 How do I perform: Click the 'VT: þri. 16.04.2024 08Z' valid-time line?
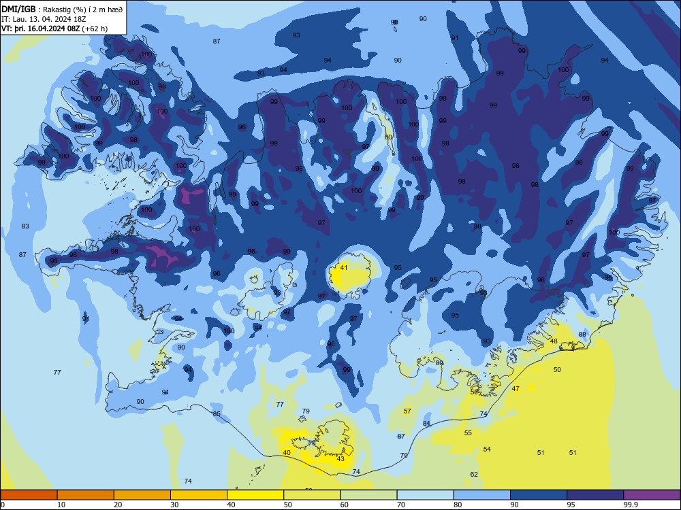click(x=55, y=29)
